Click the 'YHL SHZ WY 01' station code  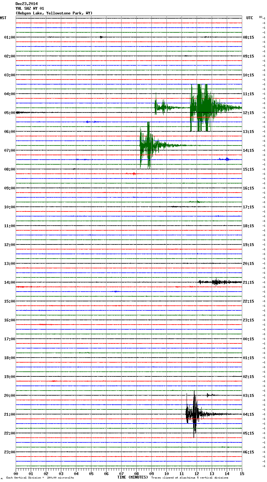[30, 8]
